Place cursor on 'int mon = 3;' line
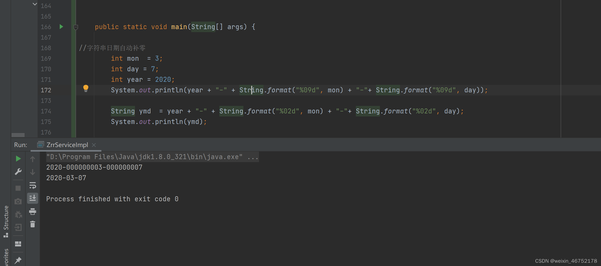 pos(137,58)
